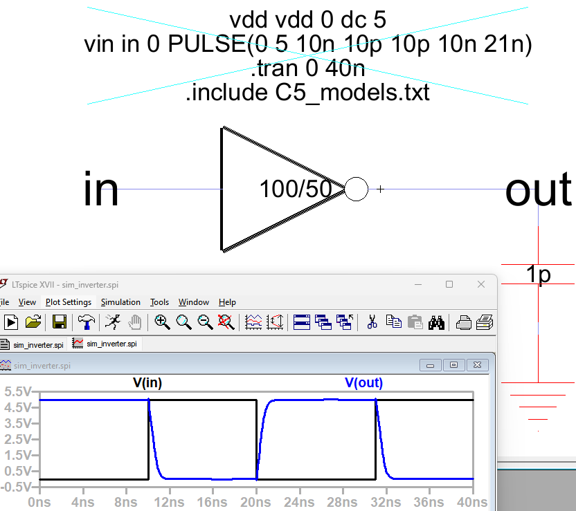The width and height of the screenshot is (576, 511).
Task: Click the Zoom full extents icon
Action: (x=225, y=322)
